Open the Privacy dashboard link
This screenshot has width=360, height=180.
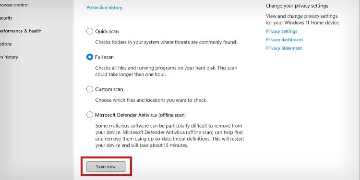tap(284, 40)
